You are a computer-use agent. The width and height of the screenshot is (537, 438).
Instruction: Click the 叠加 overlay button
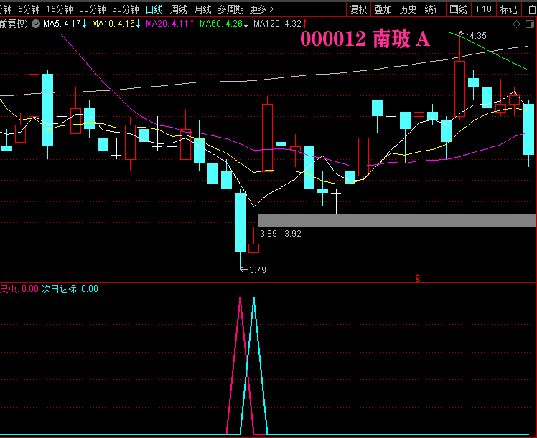(x=383, y=9)
